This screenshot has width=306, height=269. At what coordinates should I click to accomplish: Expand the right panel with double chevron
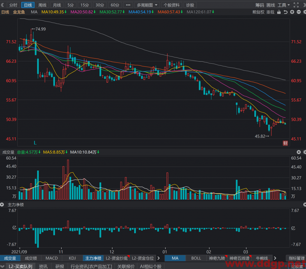point(304,5)
